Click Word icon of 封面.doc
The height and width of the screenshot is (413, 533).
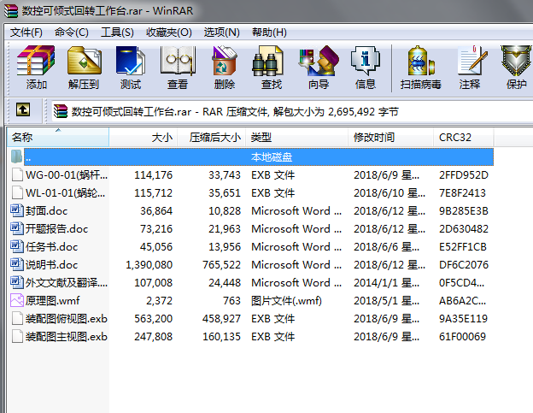[17, 210]
